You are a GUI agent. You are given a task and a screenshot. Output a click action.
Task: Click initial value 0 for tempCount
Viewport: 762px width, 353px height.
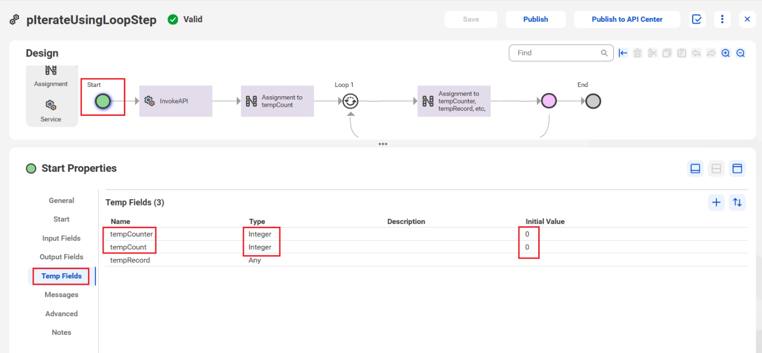tap(527, 247)
